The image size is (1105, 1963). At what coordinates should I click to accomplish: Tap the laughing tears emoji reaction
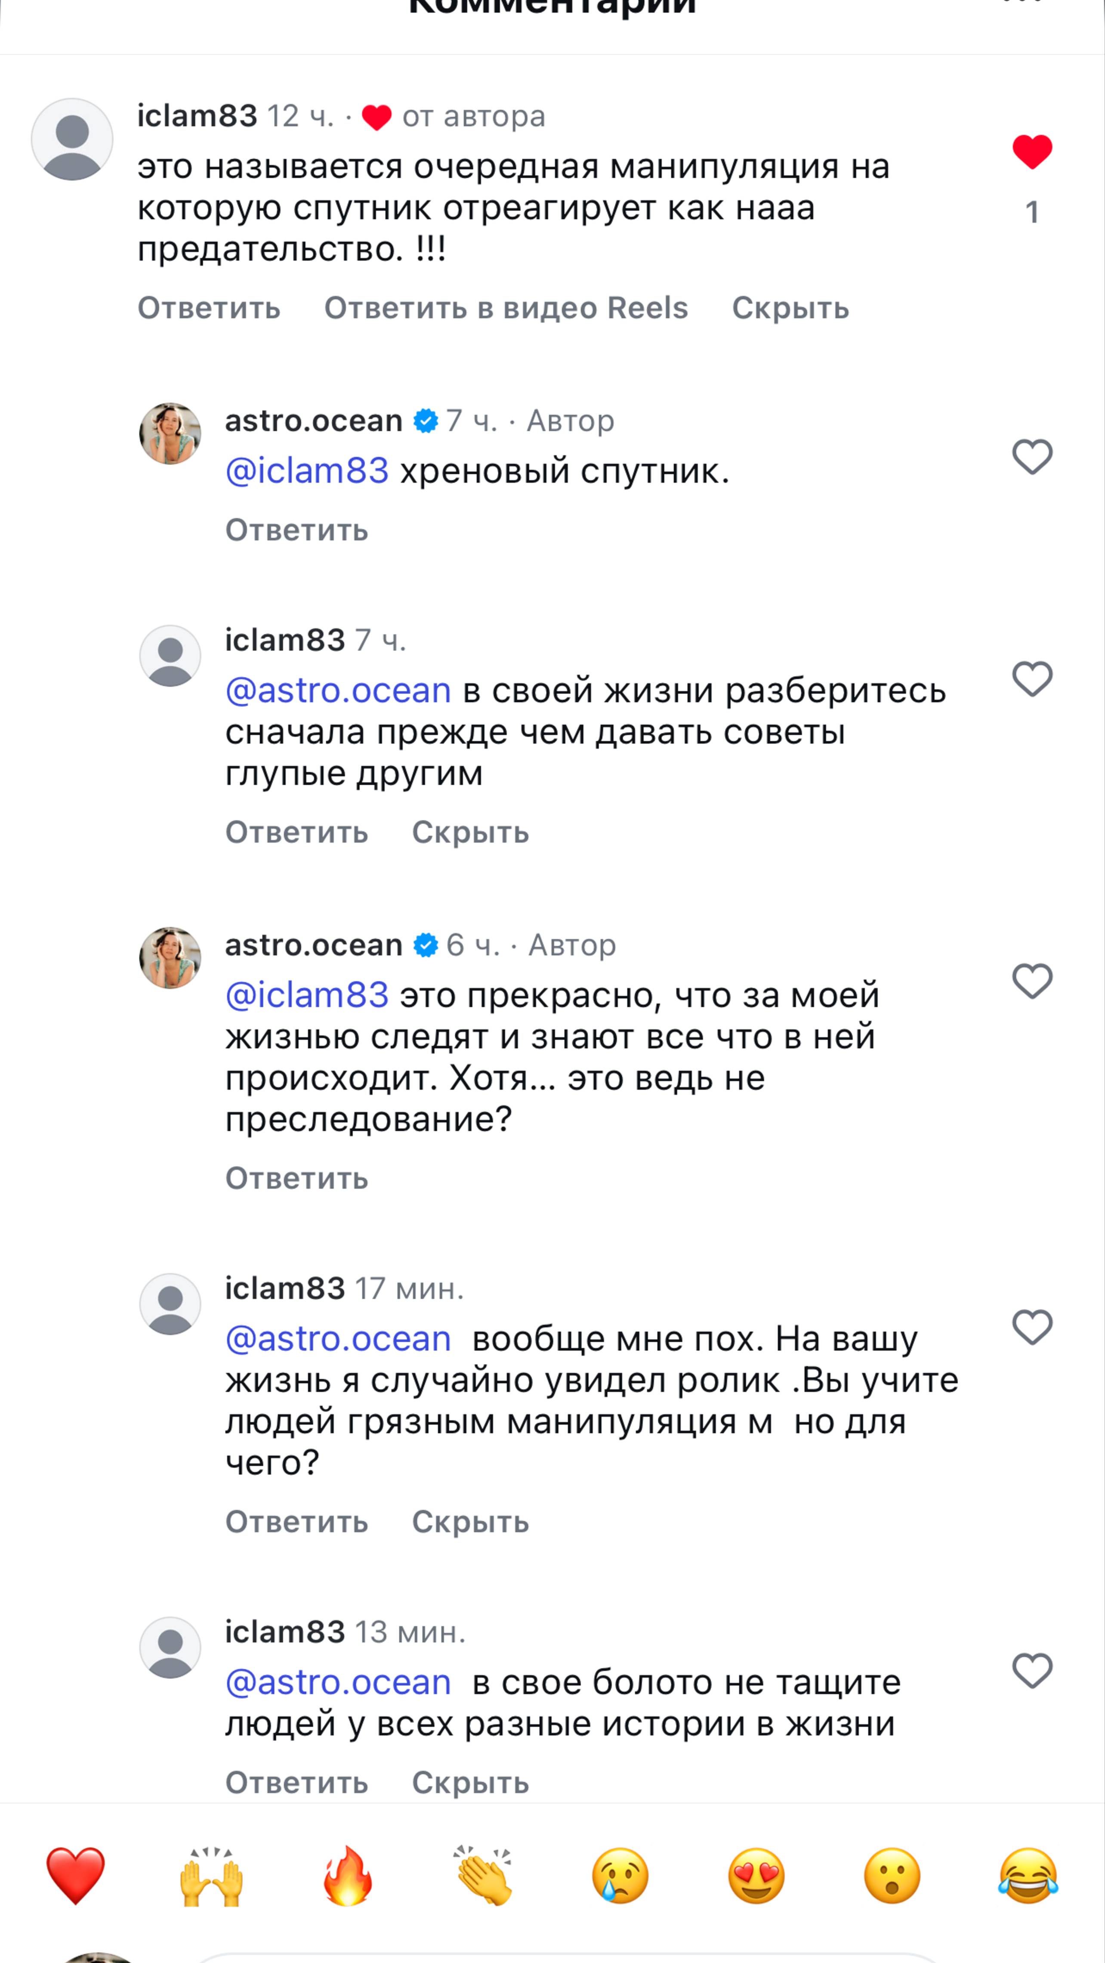1028,1875
